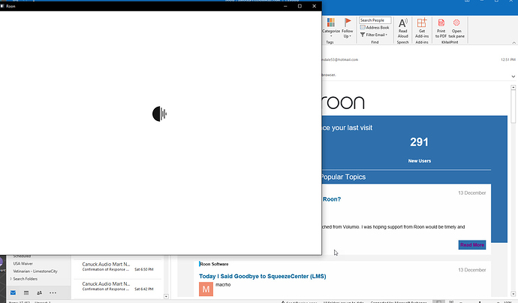The height and width of the screenshot is (303, 518).
Task: Click the Roon Software heading text
Action: pos(214,264)
